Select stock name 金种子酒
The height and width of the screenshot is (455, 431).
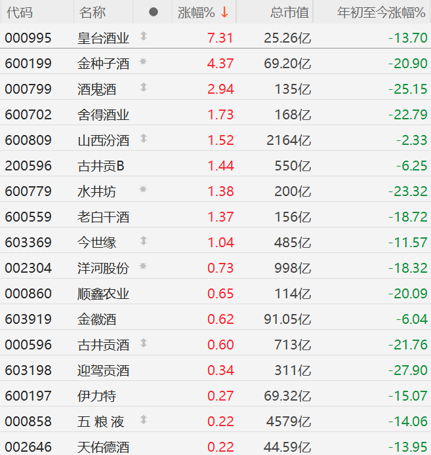coord(104,64)
